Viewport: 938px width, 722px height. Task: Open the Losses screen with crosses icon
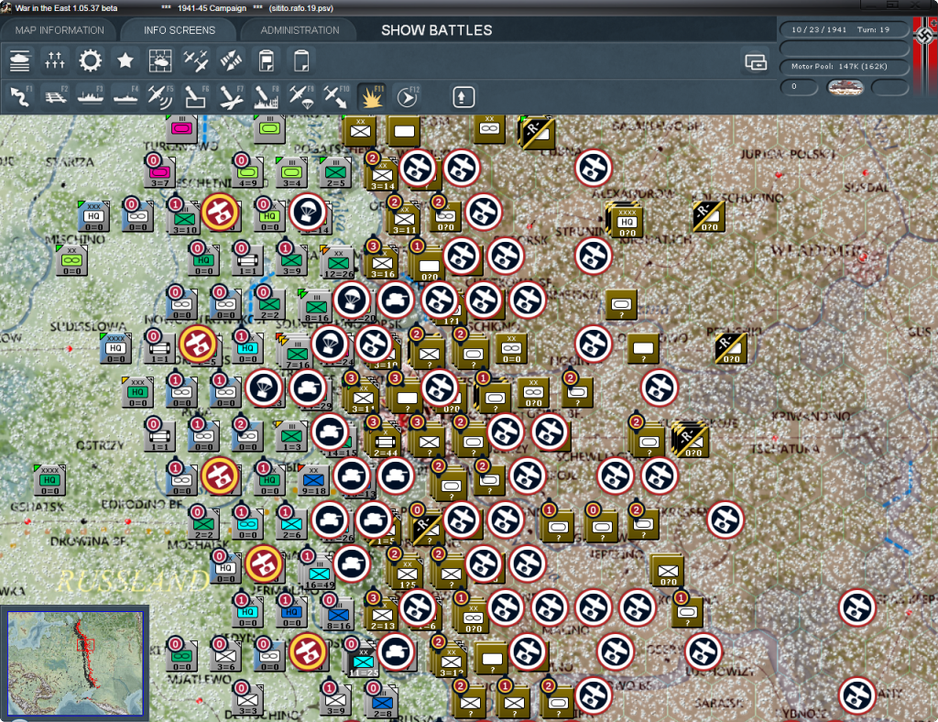[x=55, y=60]
